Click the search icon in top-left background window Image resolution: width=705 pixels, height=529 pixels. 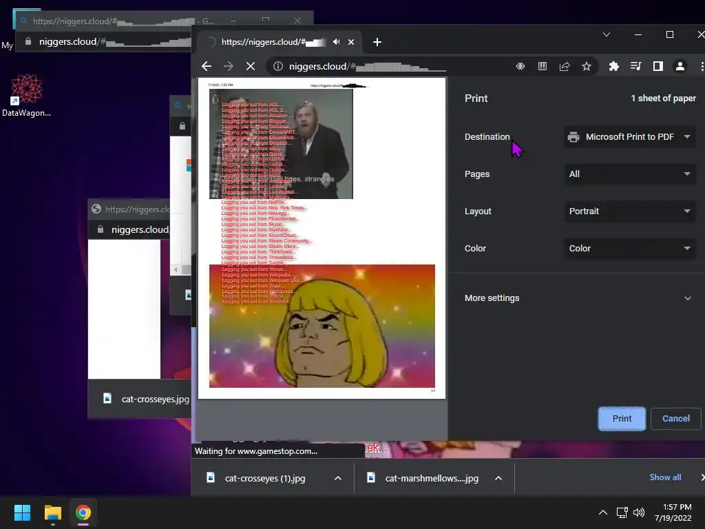(x=23, y=21)
